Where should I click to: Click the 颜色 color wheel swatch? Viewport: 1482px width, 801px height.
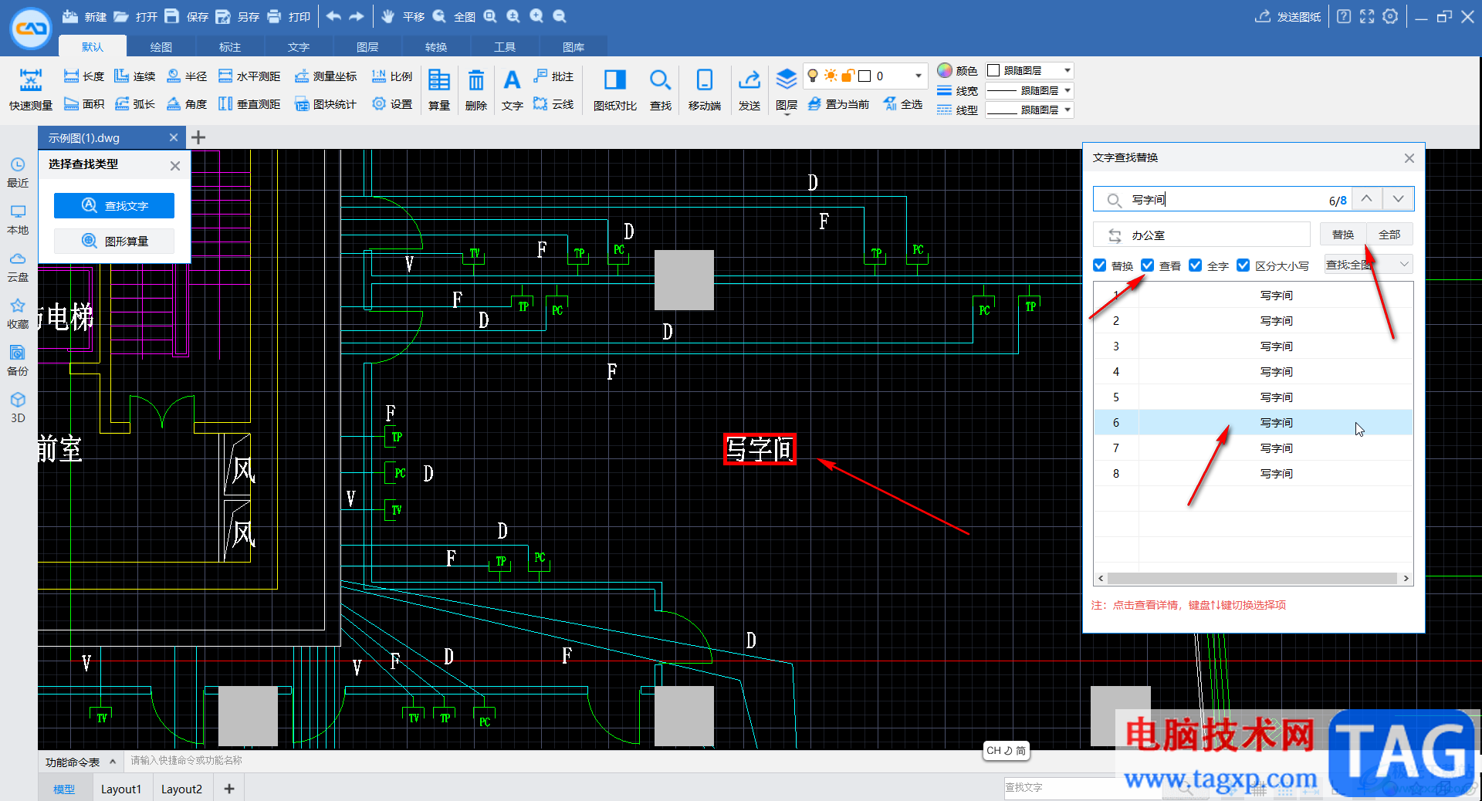pyautogui.click(x=945, y=70)
